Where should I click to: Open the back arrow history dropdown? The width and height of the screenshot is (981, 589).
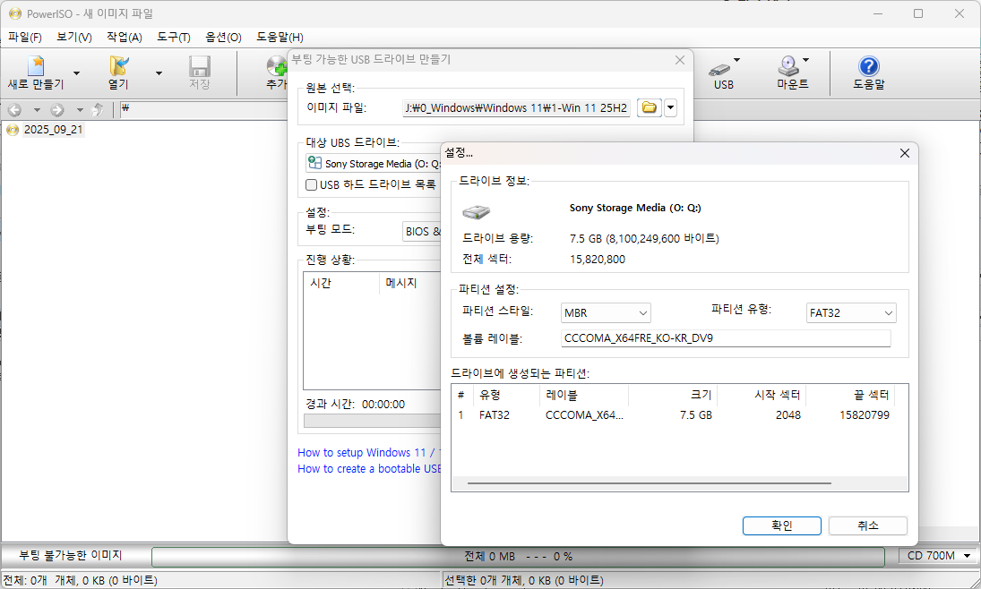pos(37,110)
